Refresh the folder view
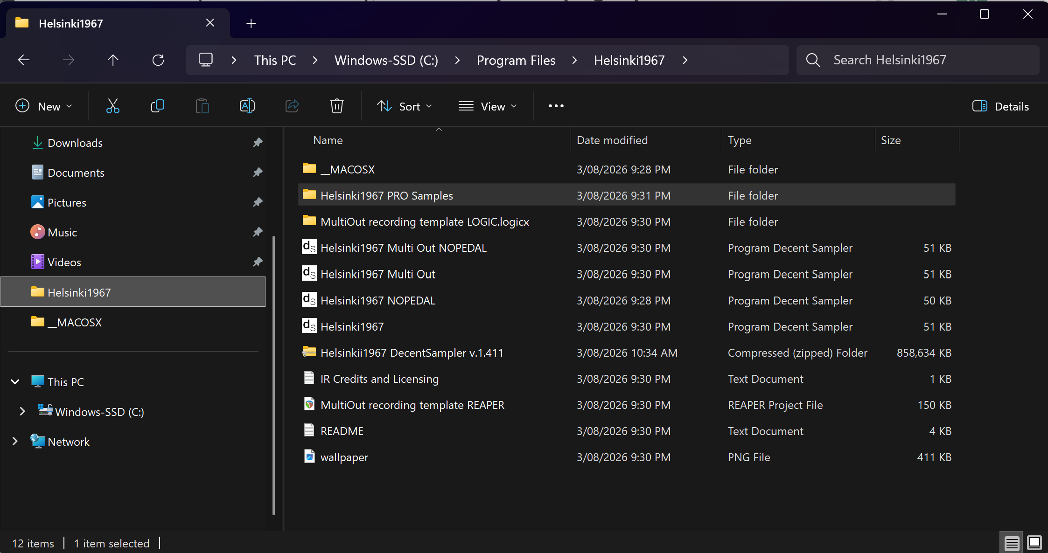1048x553 pixels. (158, 60)
